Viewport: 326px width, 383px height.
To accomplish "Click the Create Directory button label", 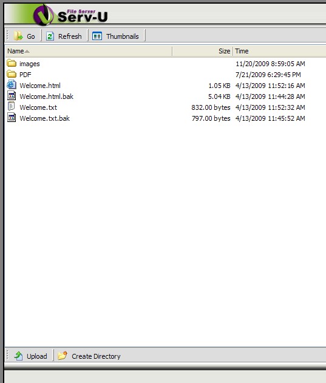I will 96,356.
